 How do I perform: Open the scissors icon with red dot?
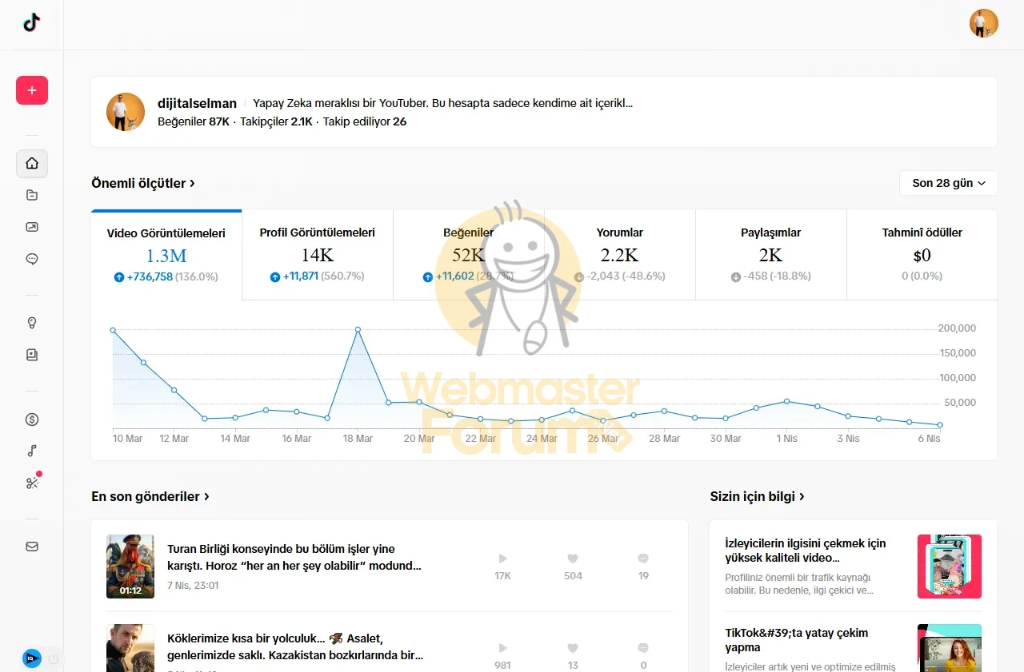click(x=32, y=483)
